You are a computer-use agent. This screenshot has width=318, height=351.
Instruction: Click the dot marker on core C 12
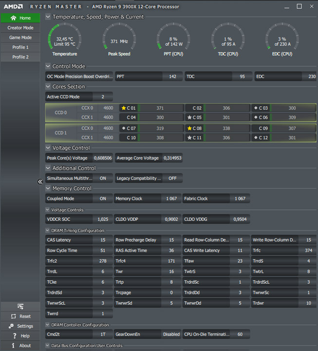point(256,137)
